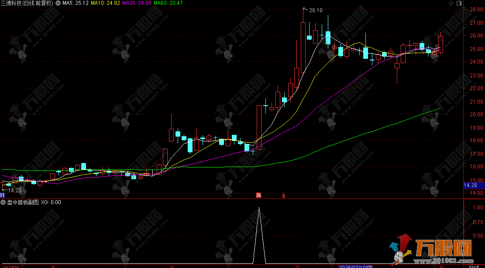Click the 26.00 price axis label
The image size is (485, 268).
[x=476, y=36]
